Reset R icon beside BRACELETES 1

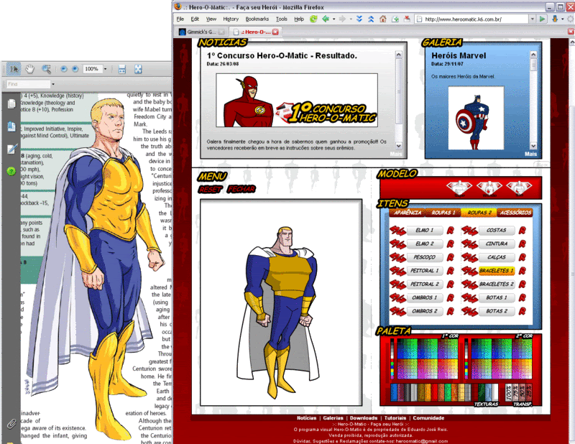(x=523, y=271)
